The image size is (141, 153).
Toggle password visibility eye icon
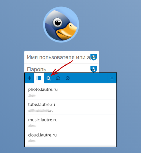[x=92, y=70]
